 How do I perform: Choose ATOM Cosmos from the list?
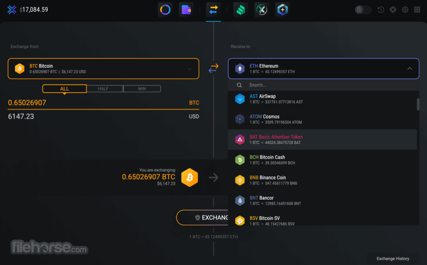[322, 119]
